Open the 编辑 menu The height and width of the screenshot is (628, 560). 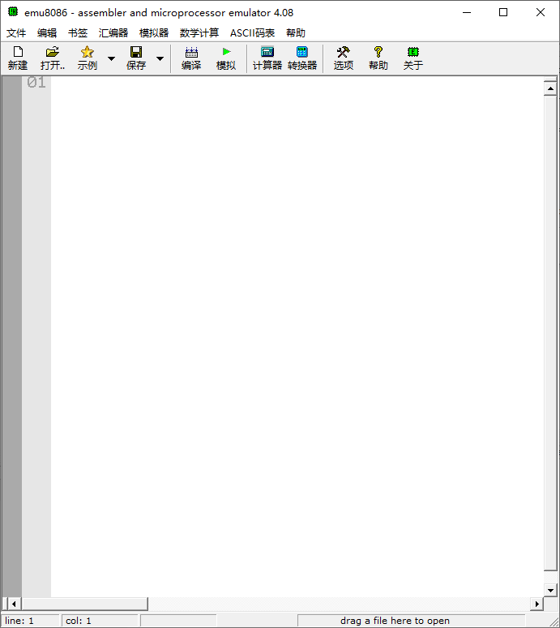[47, 32]
